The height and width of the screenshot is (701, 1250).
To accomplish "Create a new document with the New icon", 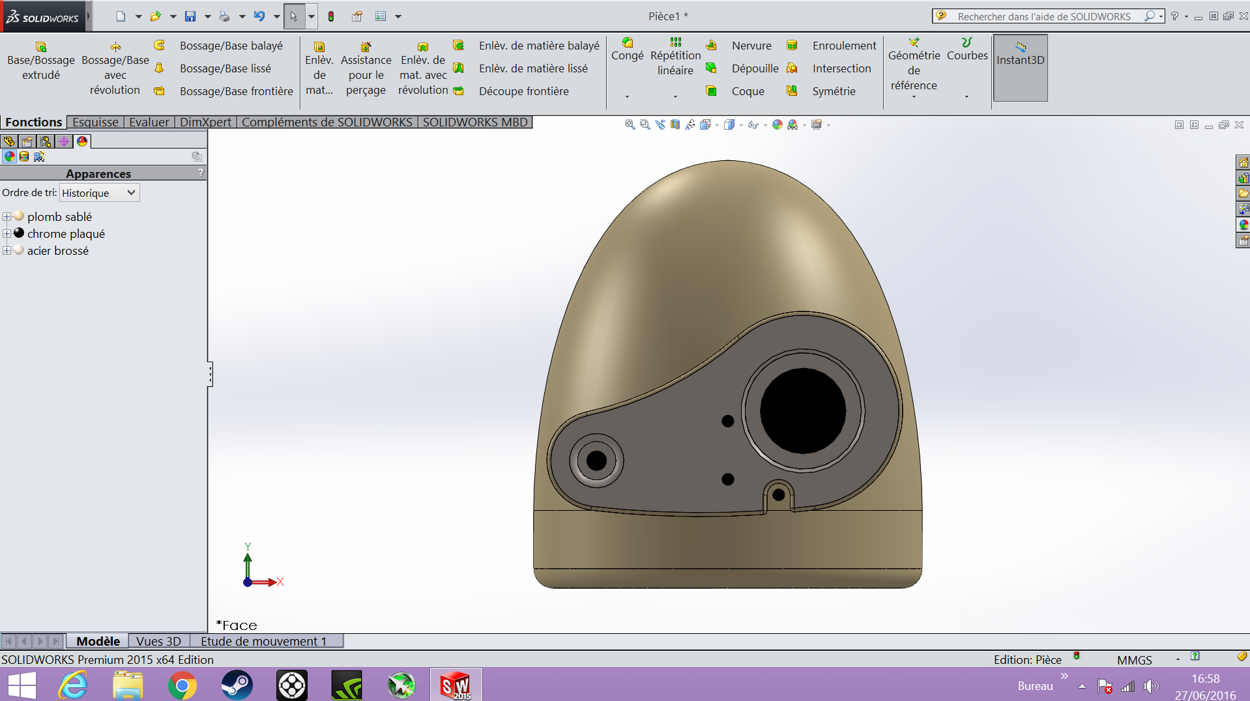I will coord(121,16).
